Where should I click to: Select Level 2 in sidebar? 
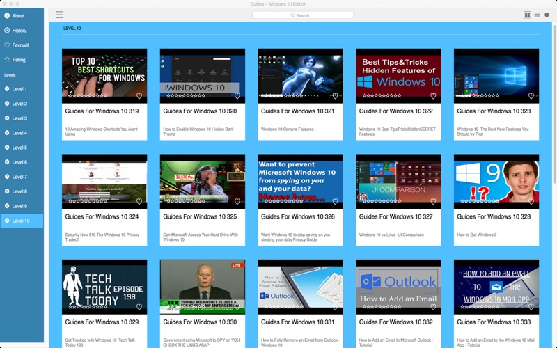[x=22, y=104]
